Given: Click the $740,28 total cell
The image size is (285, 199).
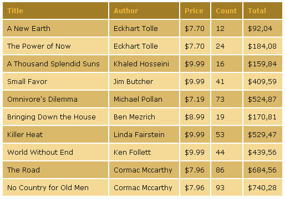Looking at the screenshot, I should pyautogui.click(x=263, y=187).
